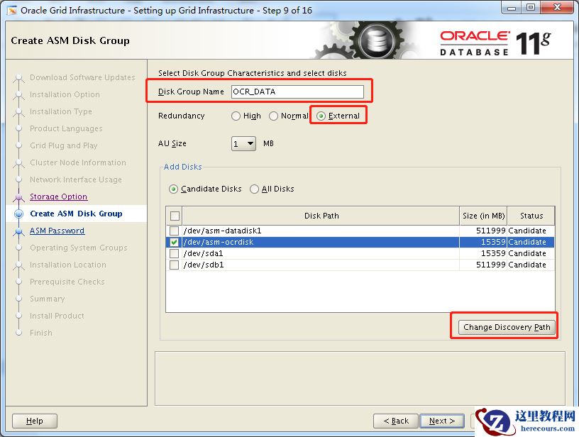Check the /dev/asm-datadisk1 disk checkbox
Screen dimensions: 579x437
tap(174, 231)
